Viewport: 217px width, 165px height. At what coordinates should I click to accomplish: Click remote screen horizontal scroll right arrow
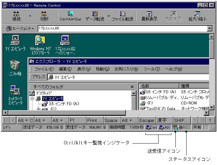[x=206, y=112]
